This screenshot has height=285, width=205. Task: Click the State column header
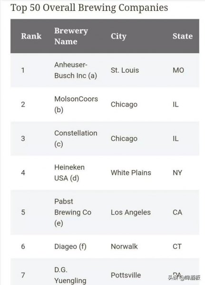tap(183, 36)
